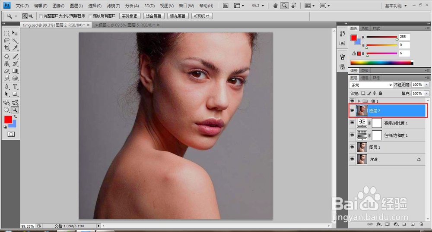Hide the 图层 1 layer
The width and height of the screenshot is (432, 232).
tap(352, 147)
